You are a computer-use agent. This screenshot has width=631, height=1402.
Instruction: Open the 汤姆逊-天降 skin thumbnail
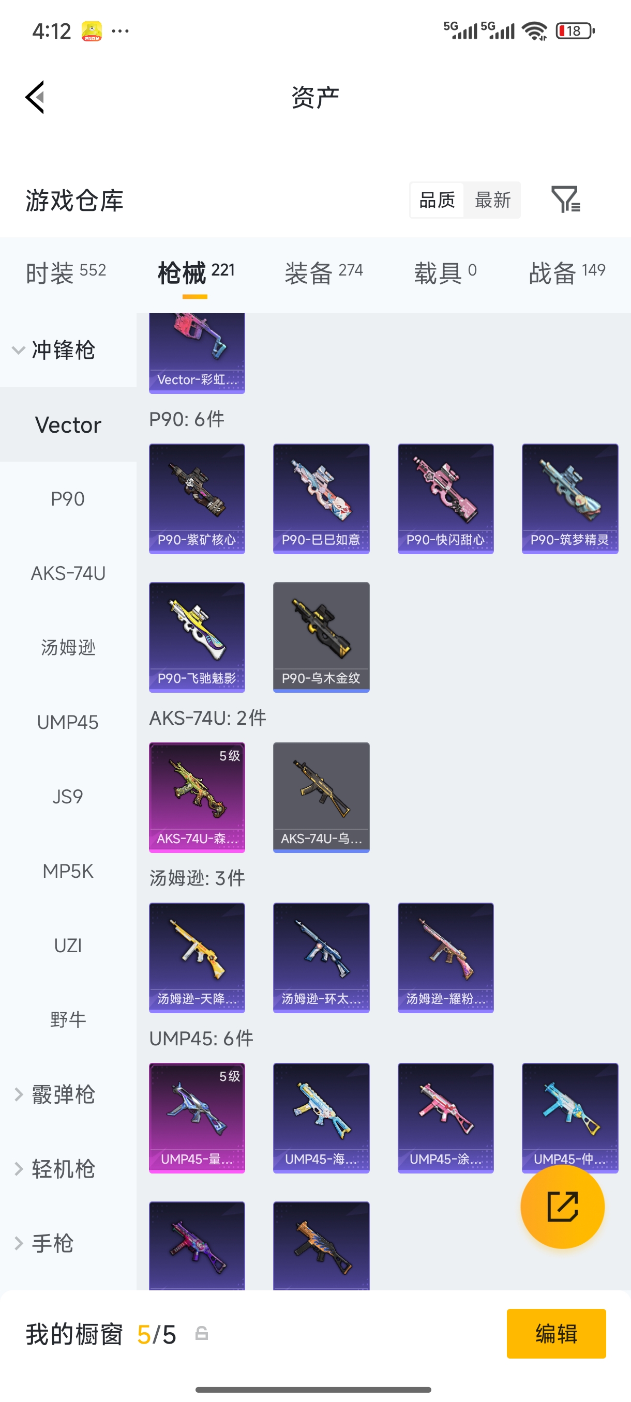[x=197, y=957]
